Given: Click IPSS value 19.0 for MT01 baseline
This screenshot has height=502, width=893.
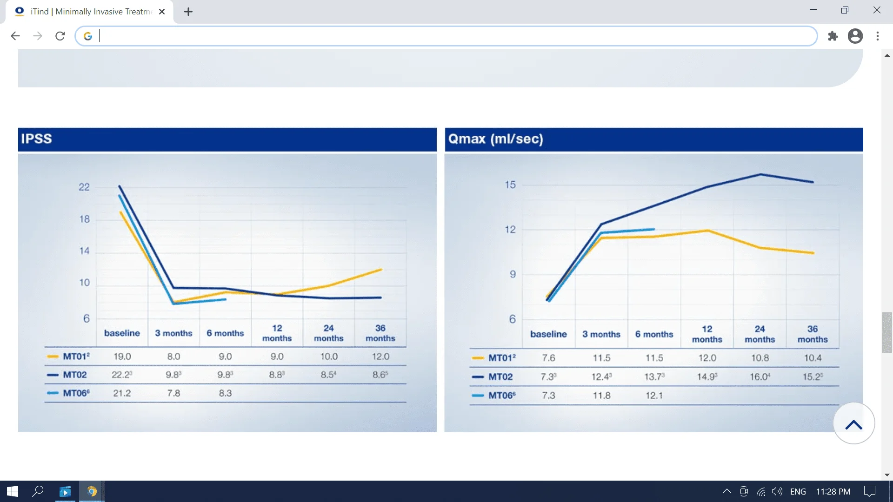Looking at the screenshot, I should (122, 357).
